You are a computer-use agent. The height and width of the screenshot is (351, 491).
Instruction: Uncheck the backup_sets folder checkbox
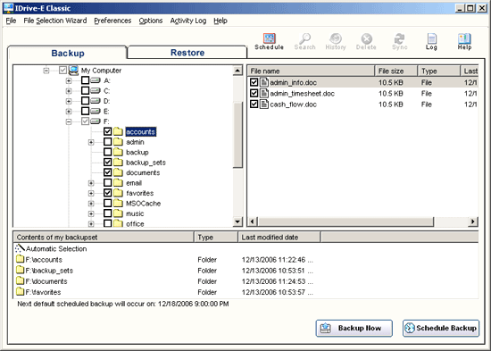[107, 162]
